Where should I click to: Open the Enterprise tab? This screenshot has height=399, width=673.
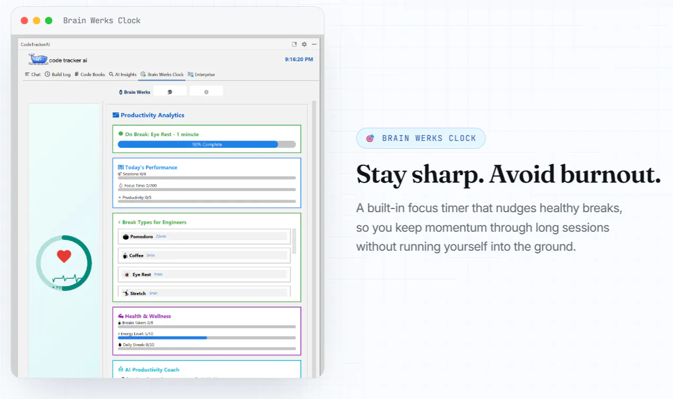[x=201, y=74]
